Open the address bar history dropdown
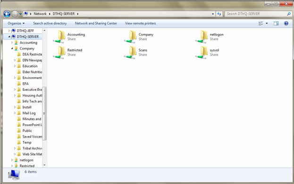This screenshot has height=184, width=294. point(213,14)
